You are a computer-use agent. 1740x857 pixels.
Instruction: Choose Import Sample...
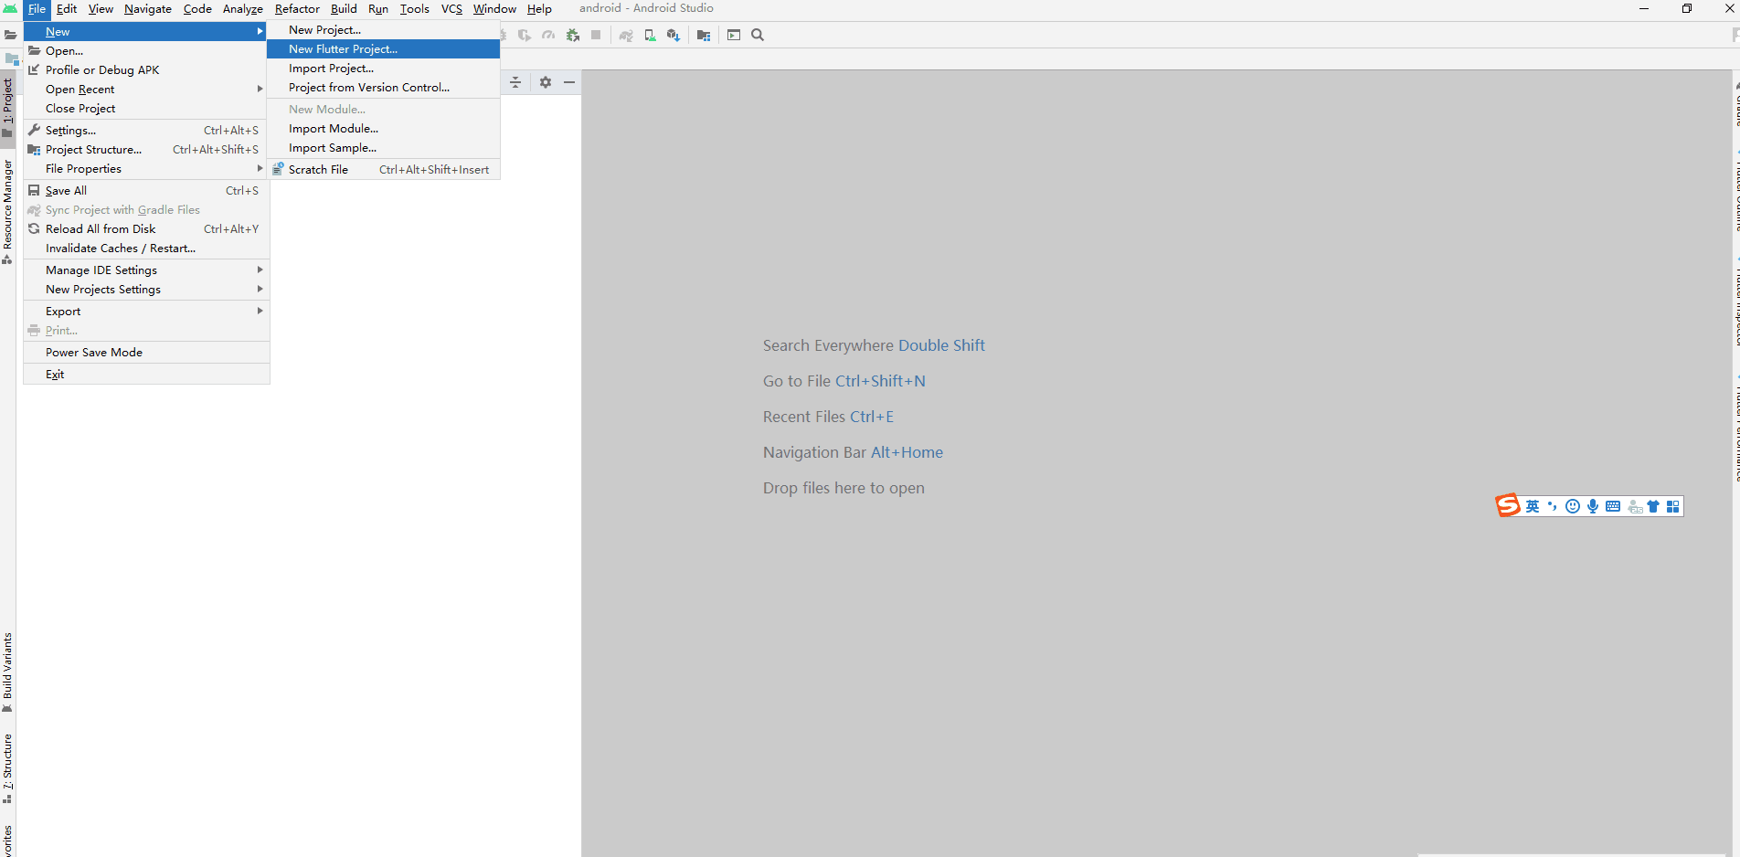point(383,148)
